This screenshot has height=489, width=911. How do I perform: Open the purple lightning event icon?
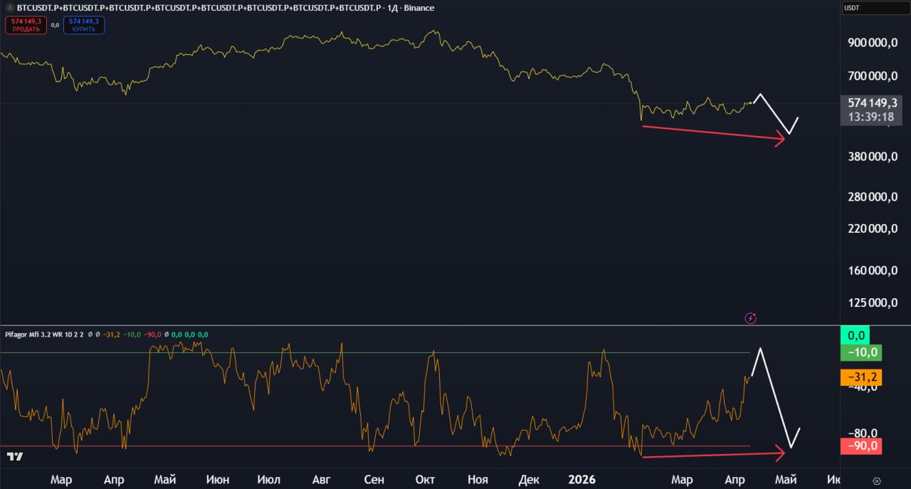point(750,318)
